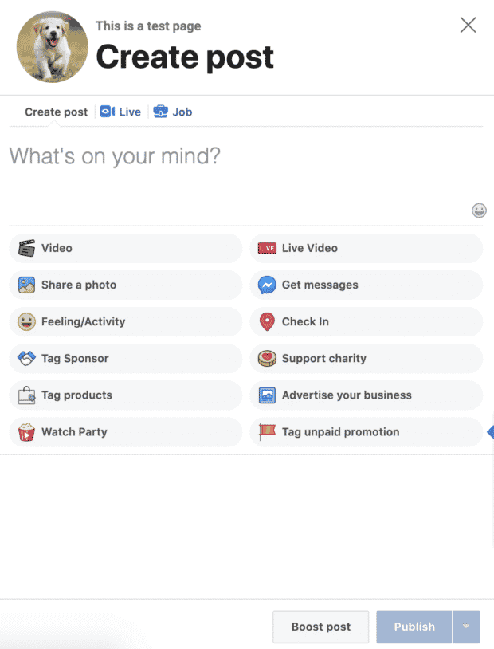Click the Publish button
Viewport: 494px width, 649px height.
(x=414, y=627)
